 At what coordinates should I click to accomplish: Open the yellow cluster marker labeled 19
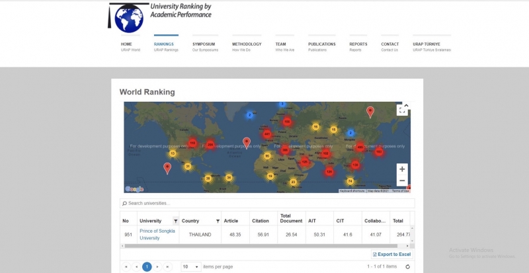tap(270, 176)
